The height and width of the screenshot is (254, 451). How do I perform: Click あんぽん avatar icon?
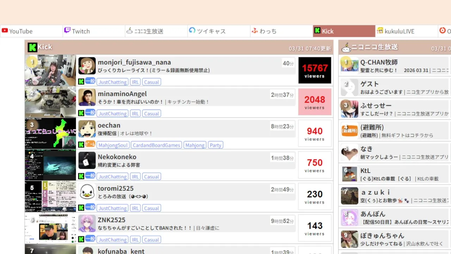[x=350, y=218]
